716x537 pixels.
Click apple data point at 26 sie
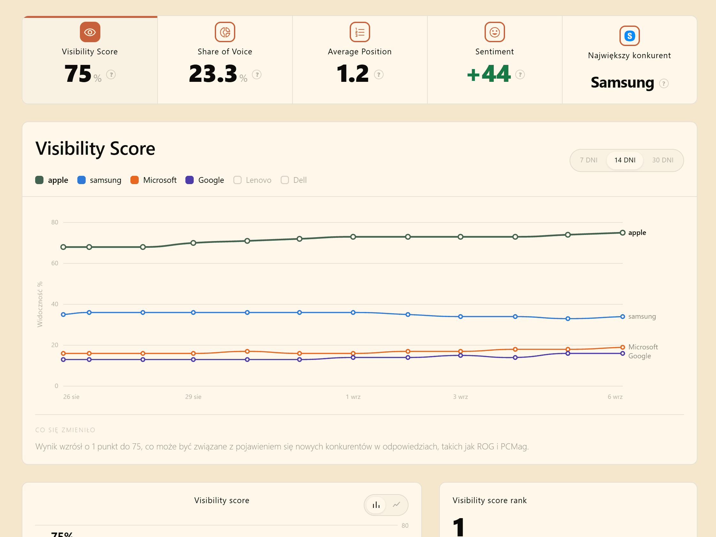point(63,247)
